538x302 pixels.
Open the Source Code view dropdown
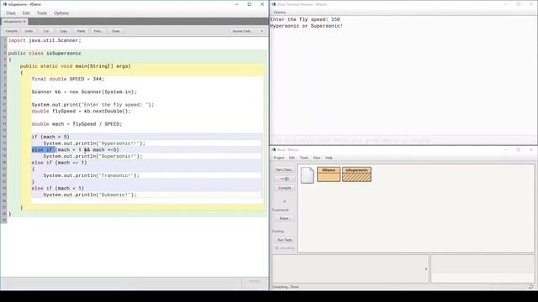click(x=247, y=31)
